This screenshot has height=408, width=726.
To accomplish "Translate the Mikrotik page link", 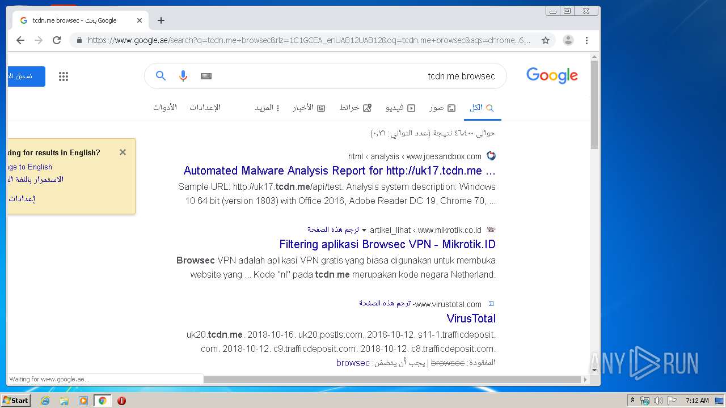I will point(334,229).
